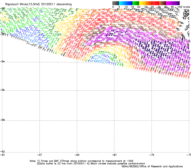The height and width of the screenshot is (168, 191).
Task: Click the '-87' longitude axis label
Action: pyautogui.click(x=39, y=155)
